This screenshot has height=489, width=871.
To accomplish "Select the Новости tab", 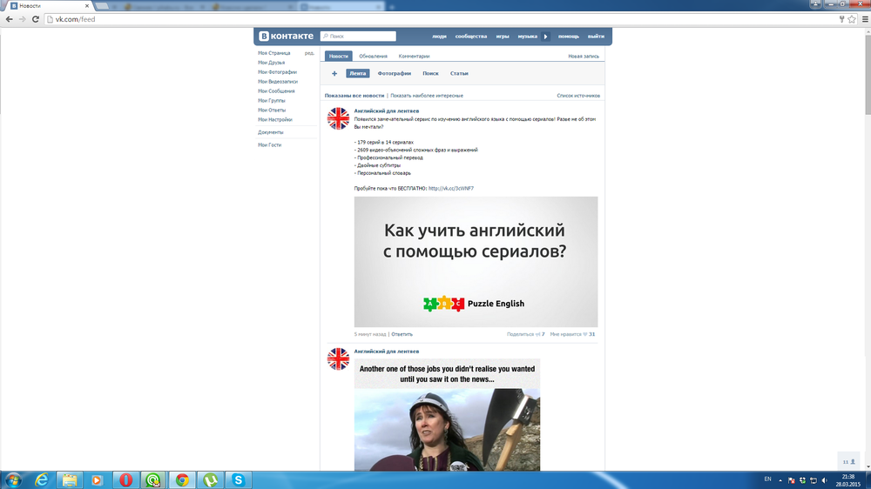I will coord(338,56).
